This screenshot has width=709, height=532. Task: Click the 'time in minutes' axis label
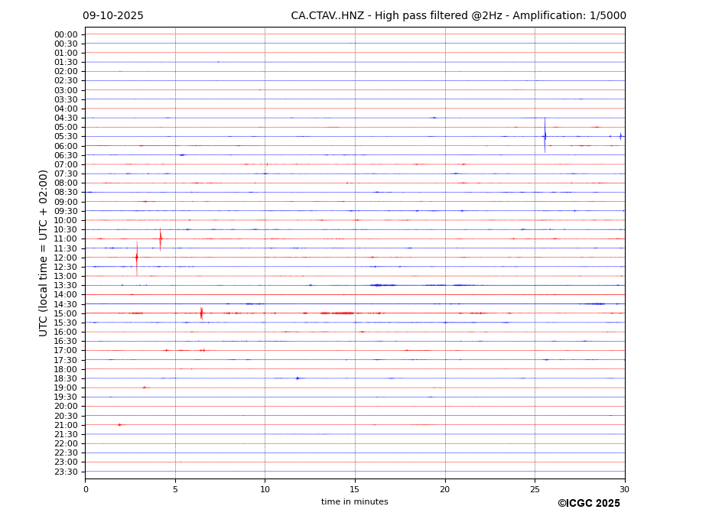(354, 502)
